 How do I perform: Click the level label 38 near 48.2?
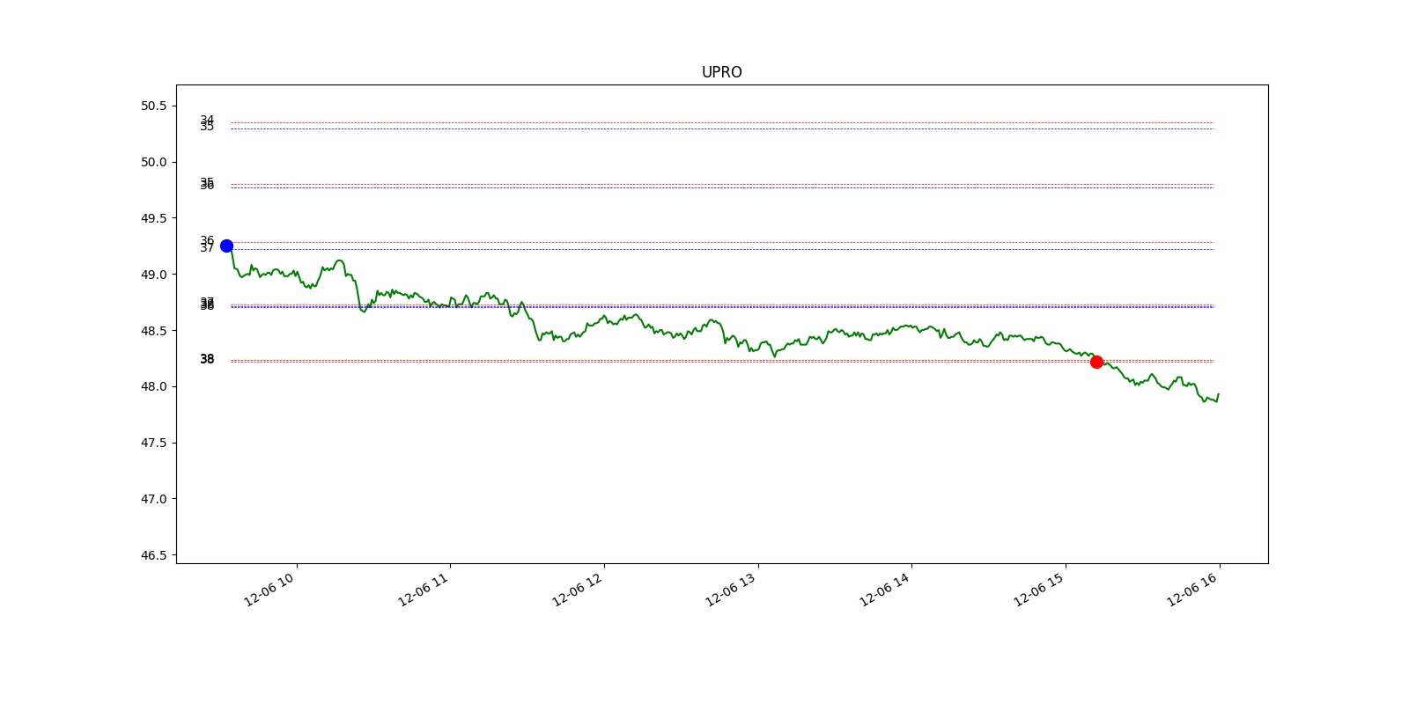207,359
